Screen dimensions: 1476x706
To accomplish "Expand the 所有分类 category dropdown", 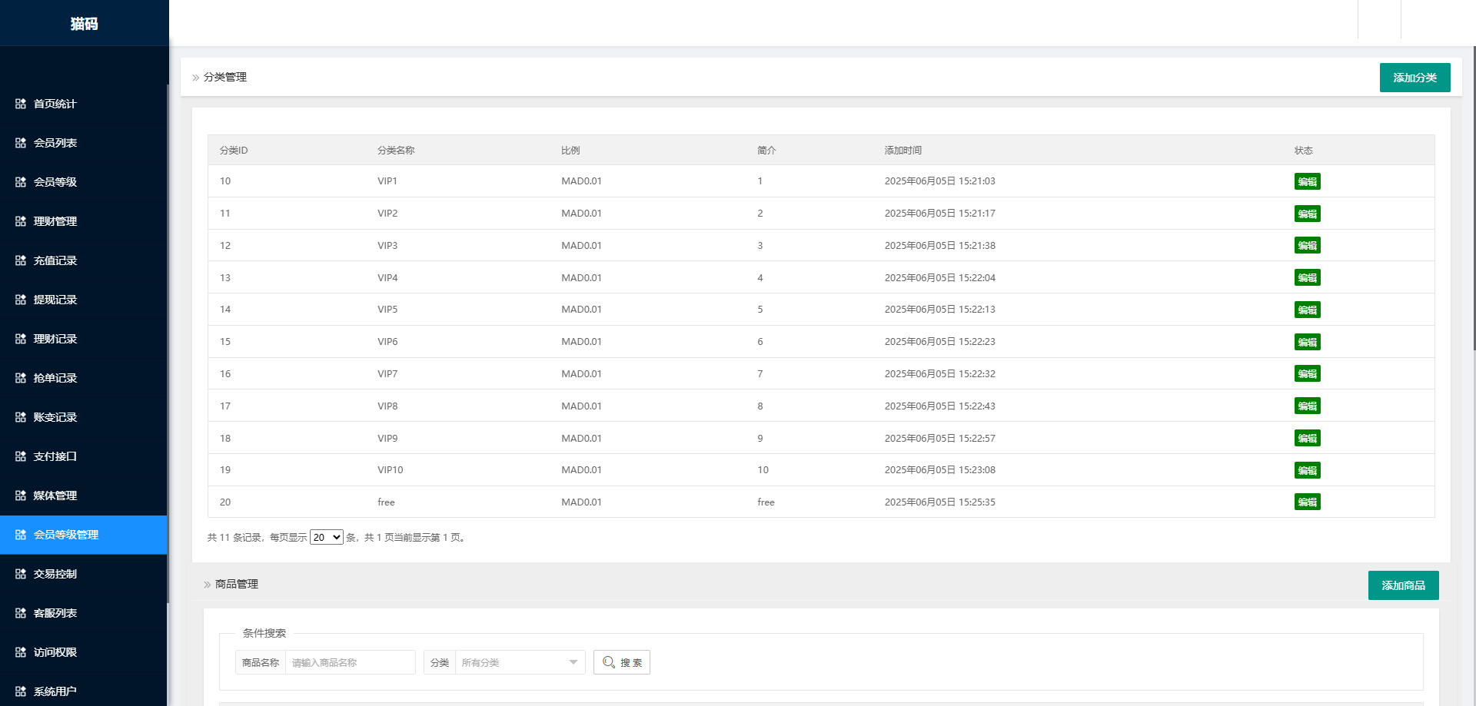I will [x=520, y=662].
